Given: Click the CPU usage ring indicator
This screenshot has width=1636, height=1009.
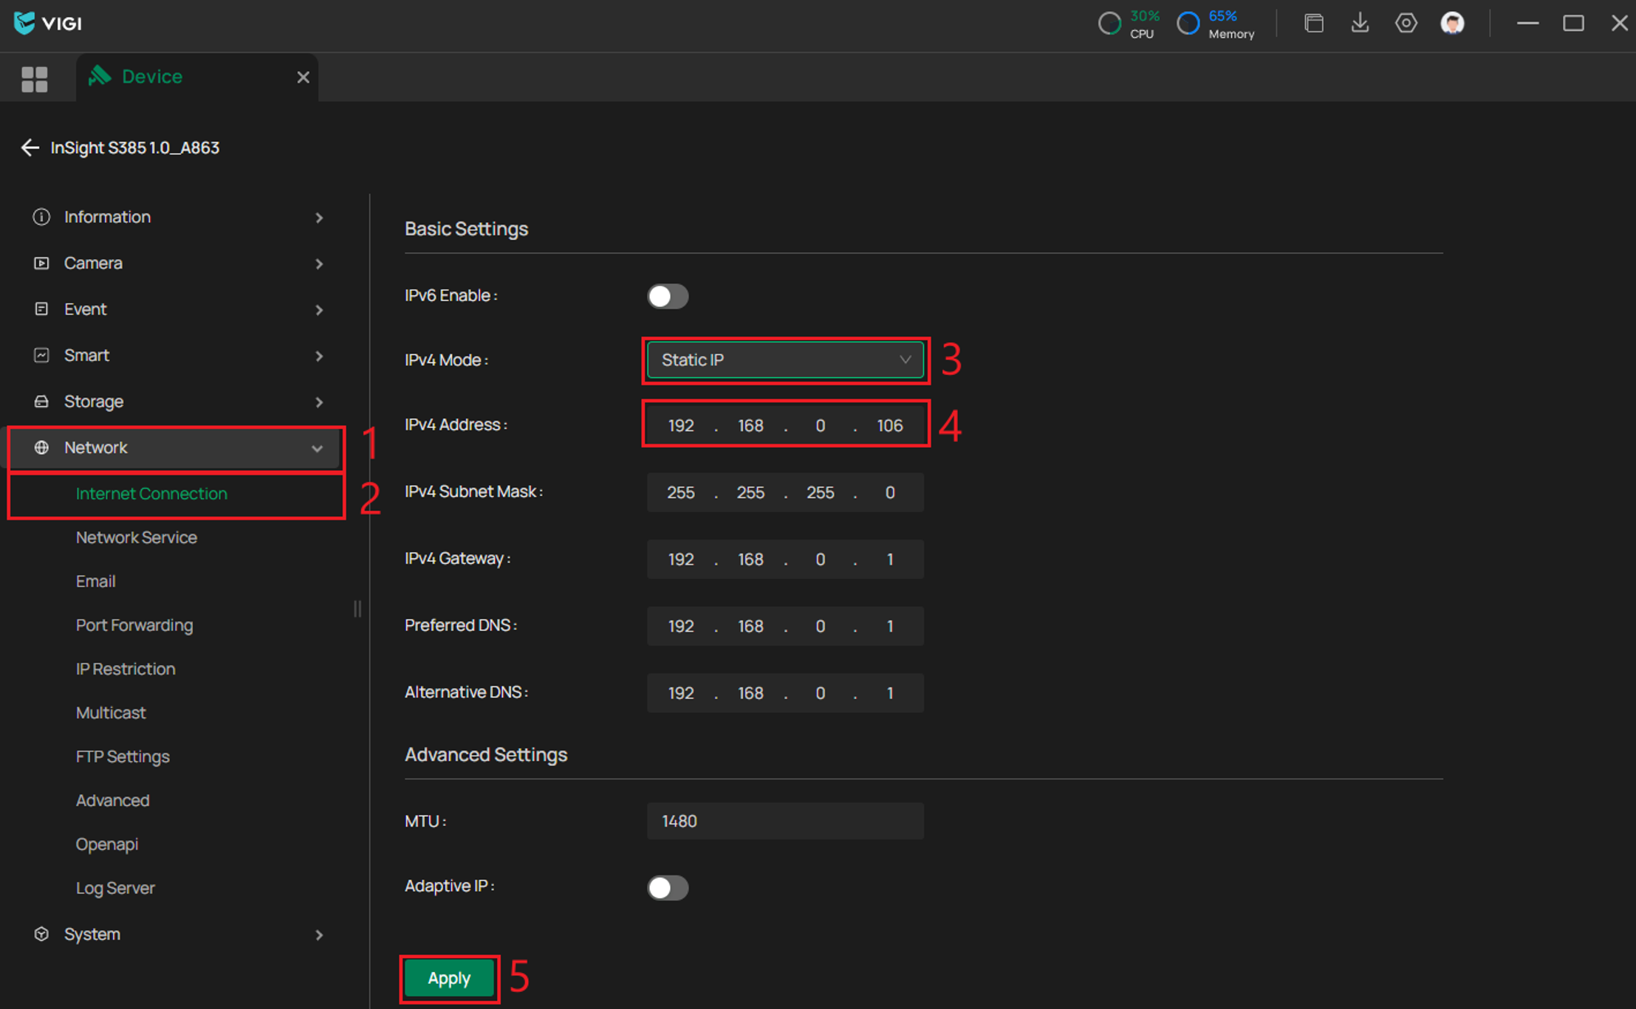Looking at the screenshot, I should pyautogui.click(x=1109, y=24).
